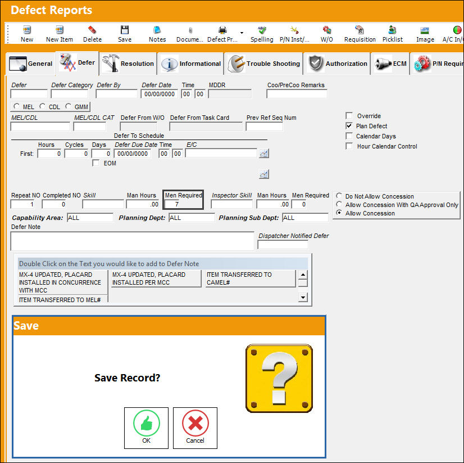
Task: Click chart icon below the E/C row
Action: (x=264, y=174)
